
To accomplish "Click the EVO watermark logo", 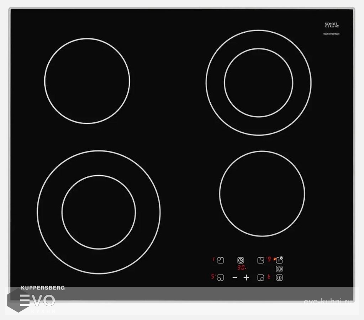I will point(37,300).
